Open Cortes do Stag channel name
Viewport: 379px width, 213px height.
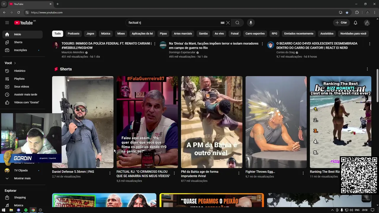[x=286, y=52]
